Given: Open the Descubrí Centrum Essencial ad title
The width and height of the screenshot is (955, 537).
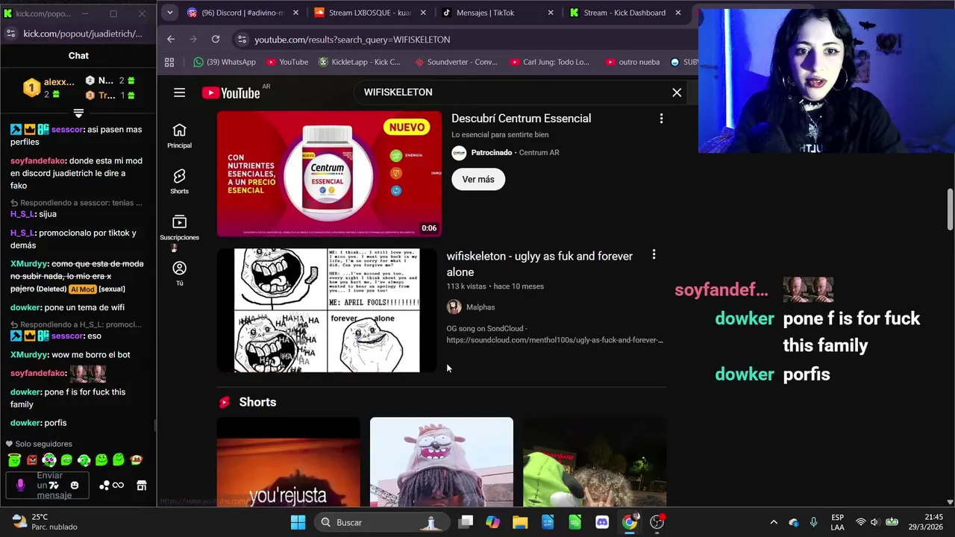Looking at the screenshot, I should click(522, 119).
